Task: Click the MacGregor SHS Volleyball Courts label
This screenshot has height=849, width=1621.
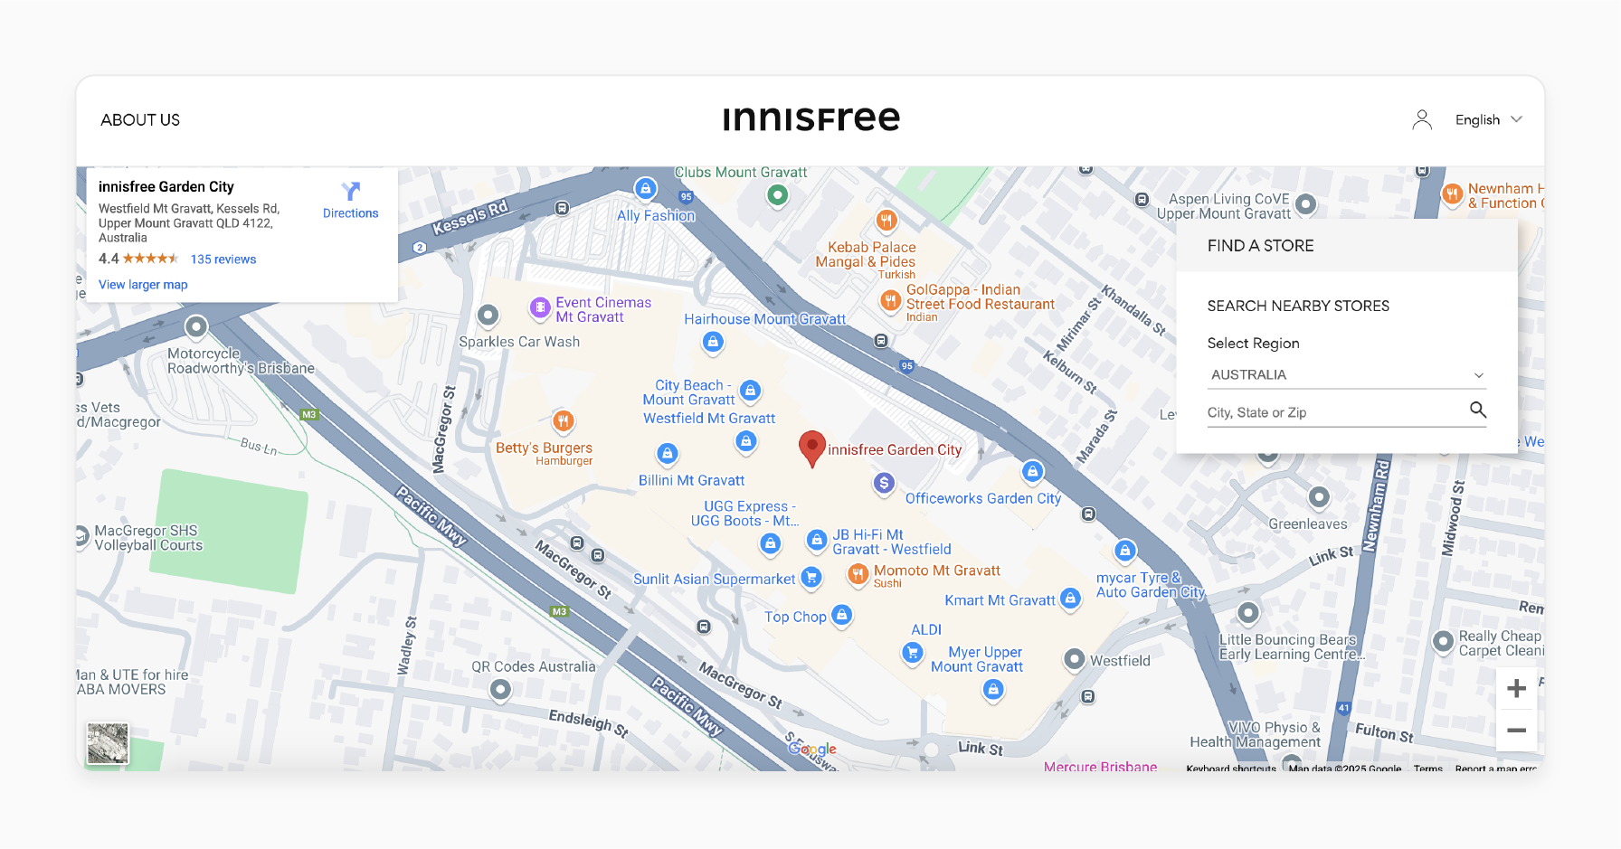Action: (148, 538)
